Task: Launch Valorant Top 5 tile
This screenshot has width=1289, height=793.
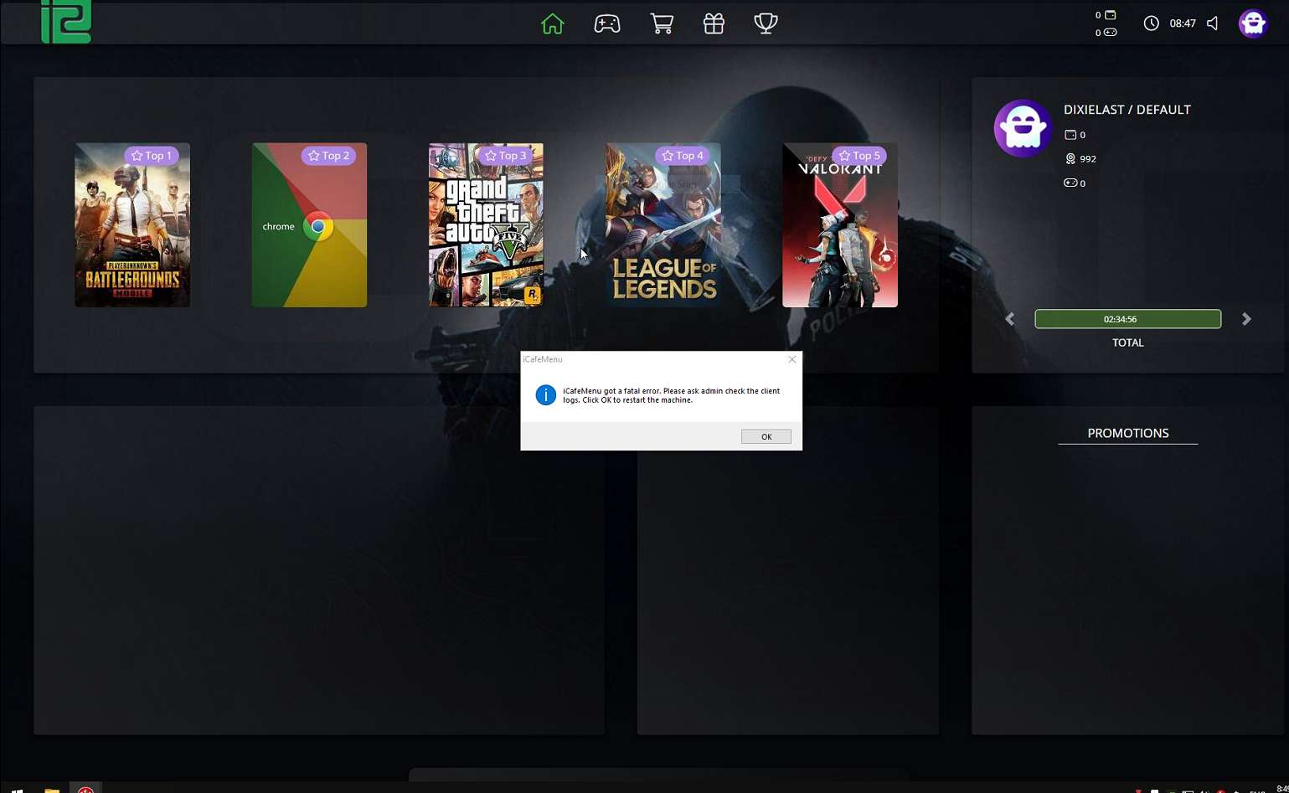Action: 839,225
